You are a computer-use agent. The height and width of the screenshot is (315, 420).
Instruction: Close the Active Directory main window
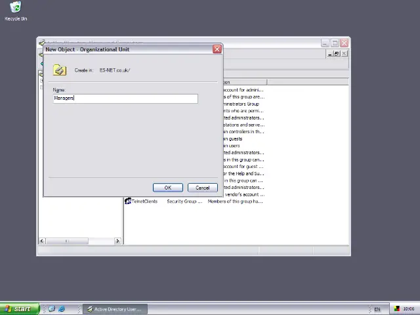(344, 43)
